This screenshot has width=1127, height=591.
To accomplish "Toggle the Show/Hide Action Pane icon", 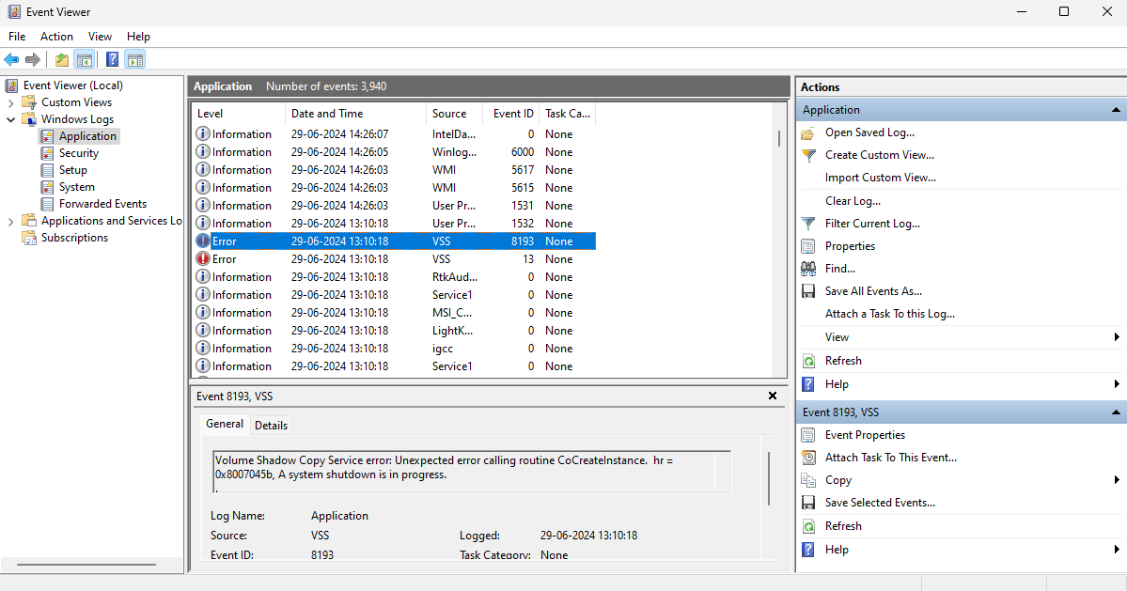I will coord(135,59).
